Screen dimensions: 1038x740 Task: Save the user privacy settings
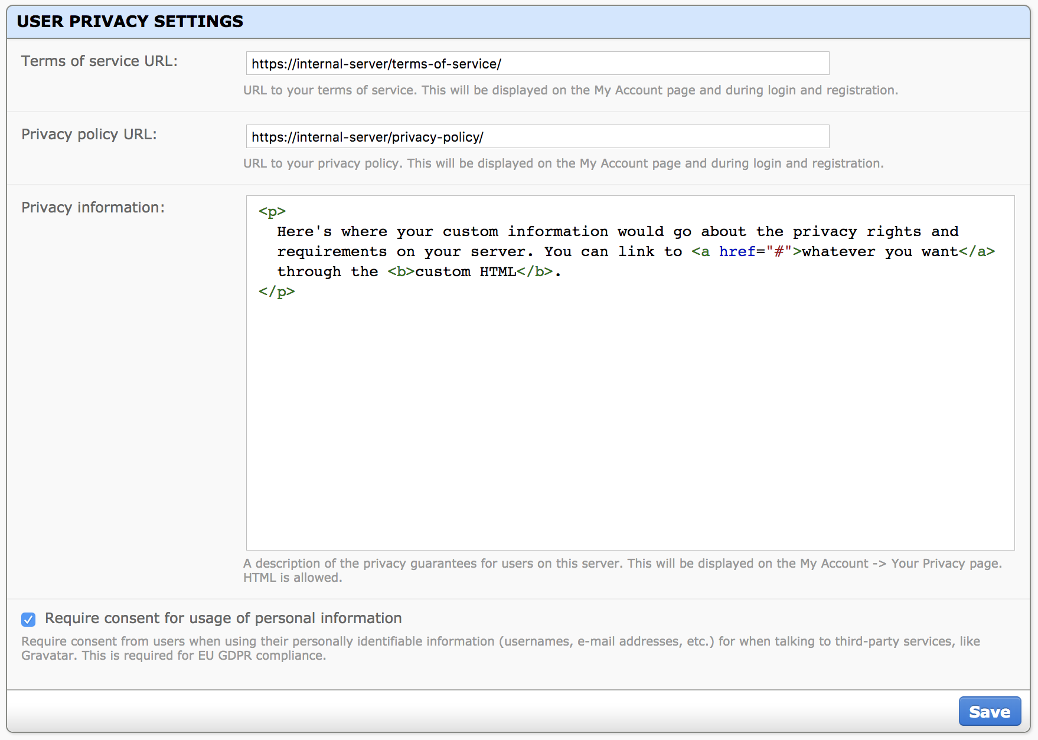tap(990, 712)
